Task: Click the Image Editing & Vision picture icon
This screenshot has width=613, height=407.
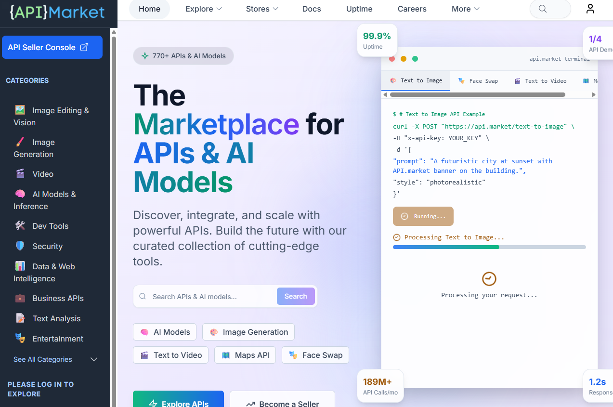Action: (20, 110)
